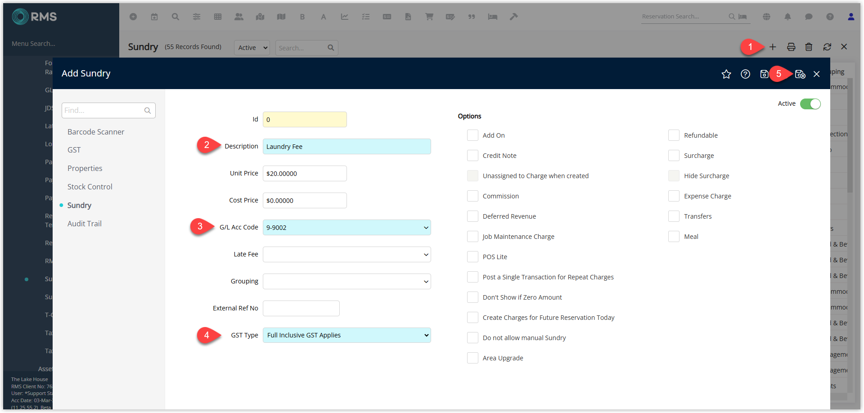Open the grid chart icon in top toolbar
The width and height of the screenshot is (864, 413).
click(x=218, y=17)
